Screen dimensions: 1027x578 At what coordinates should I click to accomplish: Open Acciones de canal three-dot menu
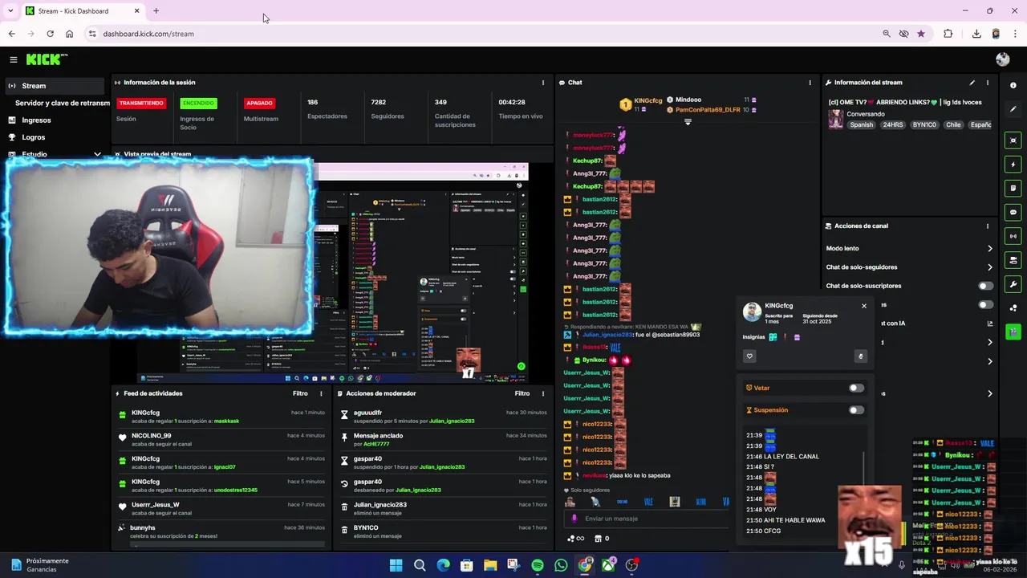point(988,226)
